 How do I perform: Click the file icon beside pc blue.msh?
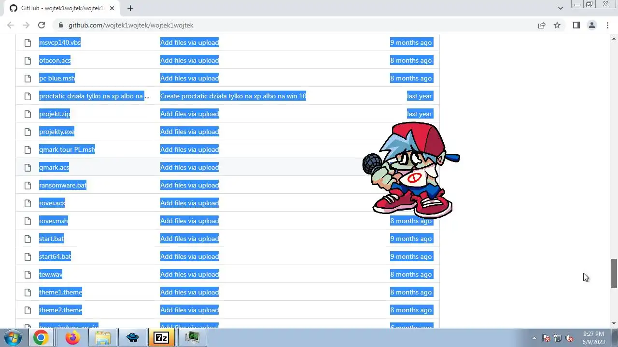point(28,78)
